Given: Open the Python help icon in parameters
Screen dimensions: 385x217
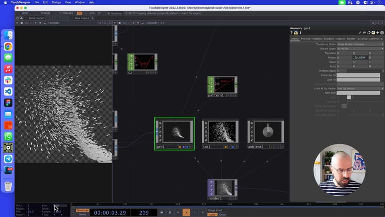Looking at the screenshot, I should coord(295,33).
